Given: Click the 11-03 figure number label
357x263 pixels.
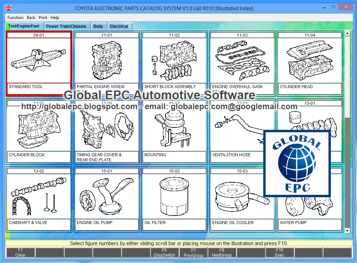Looking at the screenshot, I should (x=242, y=35).
